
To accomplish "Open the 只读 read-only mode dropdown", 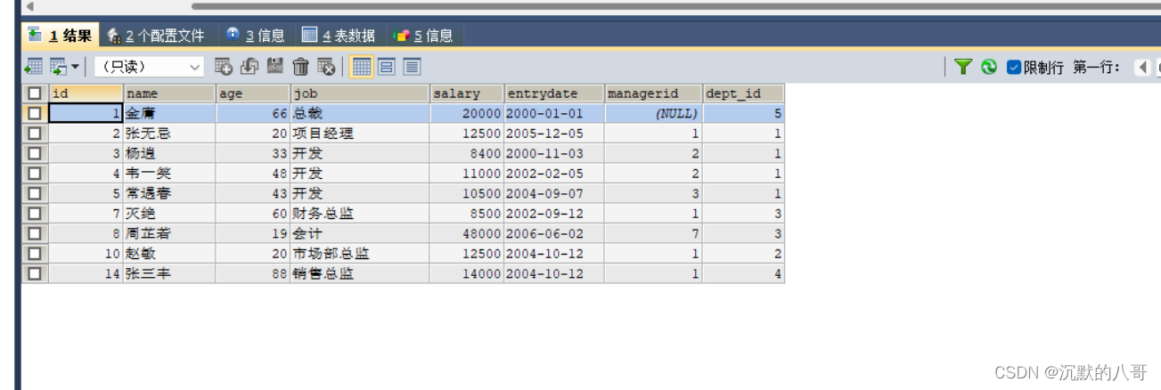I will 148,67.
